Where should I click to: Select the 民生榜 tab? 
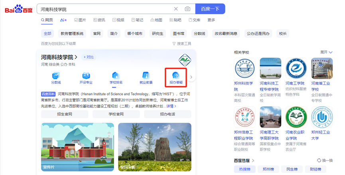292,169
